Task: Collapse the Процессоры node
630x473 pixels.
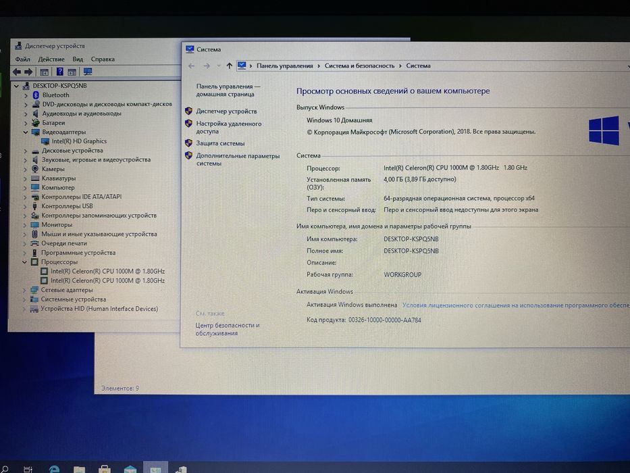Action: tap(25, 262)
